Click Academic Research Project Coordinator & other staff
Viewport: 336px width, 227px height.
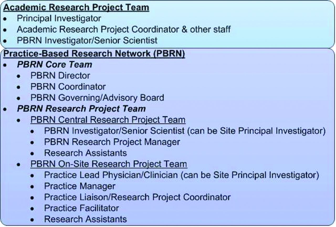124,29
